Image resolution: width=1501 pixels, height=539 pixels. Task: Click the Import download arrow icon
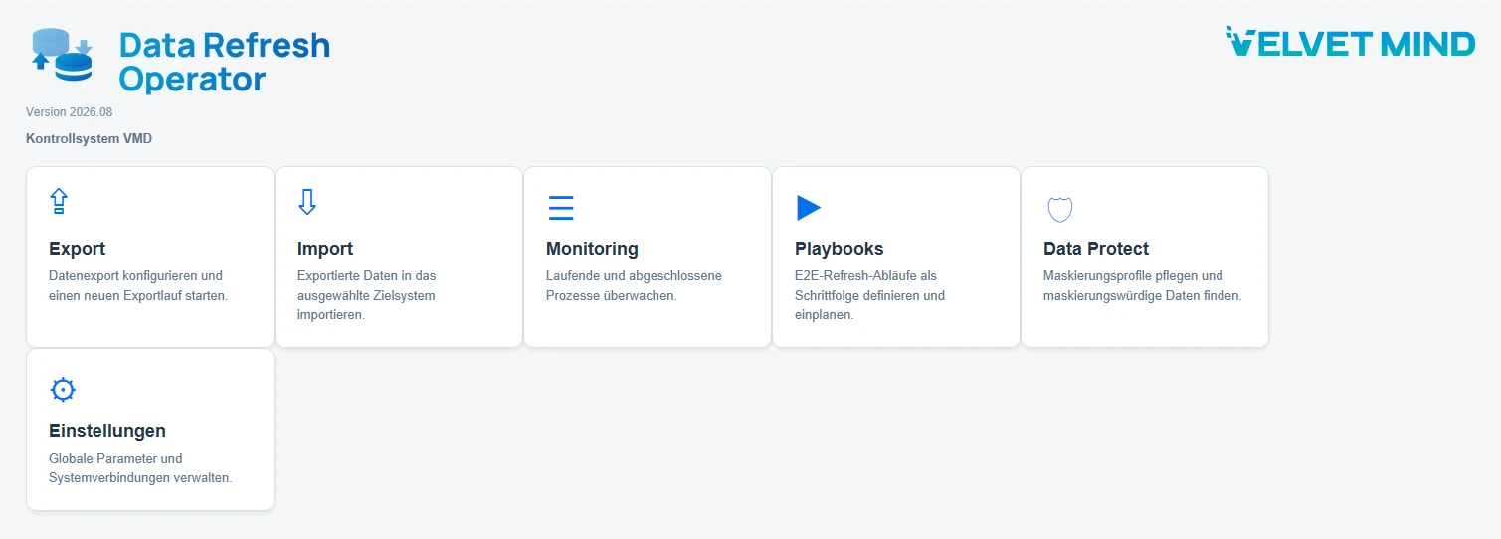[307, 201]
